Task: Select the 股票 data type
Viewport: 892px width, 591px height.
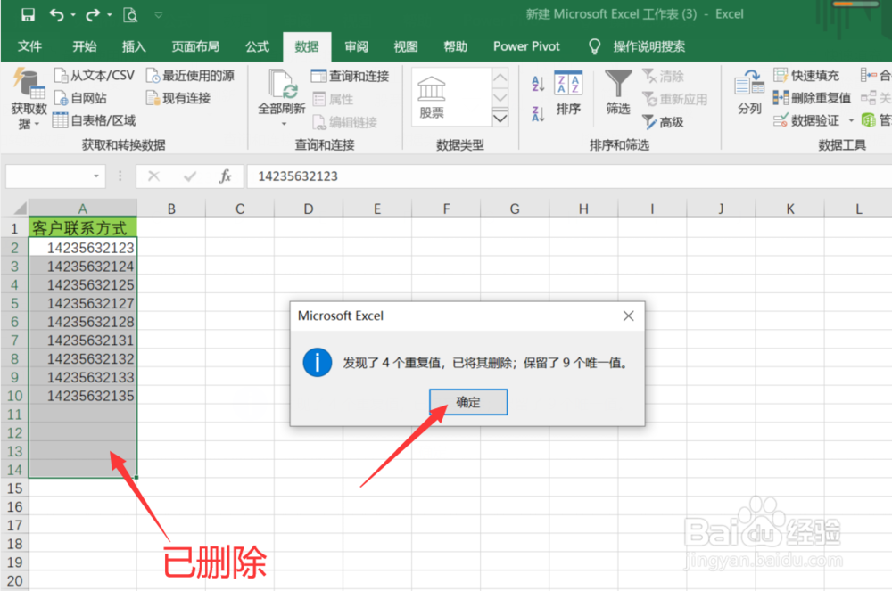Action: pyautogui.click(x=431, y=97)
